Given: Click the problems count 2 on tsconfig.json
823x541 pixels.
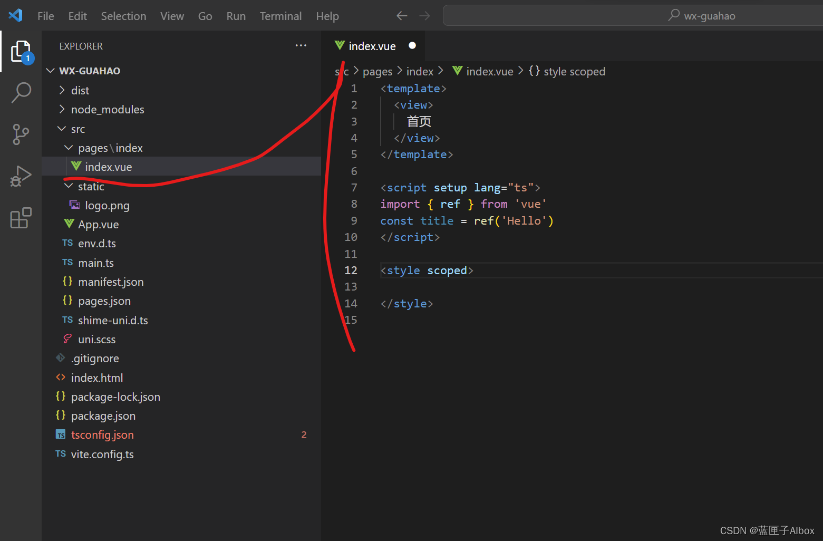Looking at the screenshot, I should pyautogui.click(x=304, y=434).
